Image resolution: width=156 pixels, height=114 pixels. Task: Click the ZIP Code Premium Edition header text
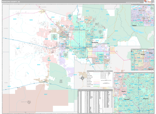(133, 2)
